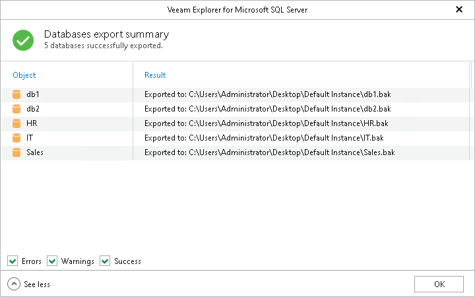Sort by the Result column header
This screenshot has width=475, height=297.
(155, 75)
